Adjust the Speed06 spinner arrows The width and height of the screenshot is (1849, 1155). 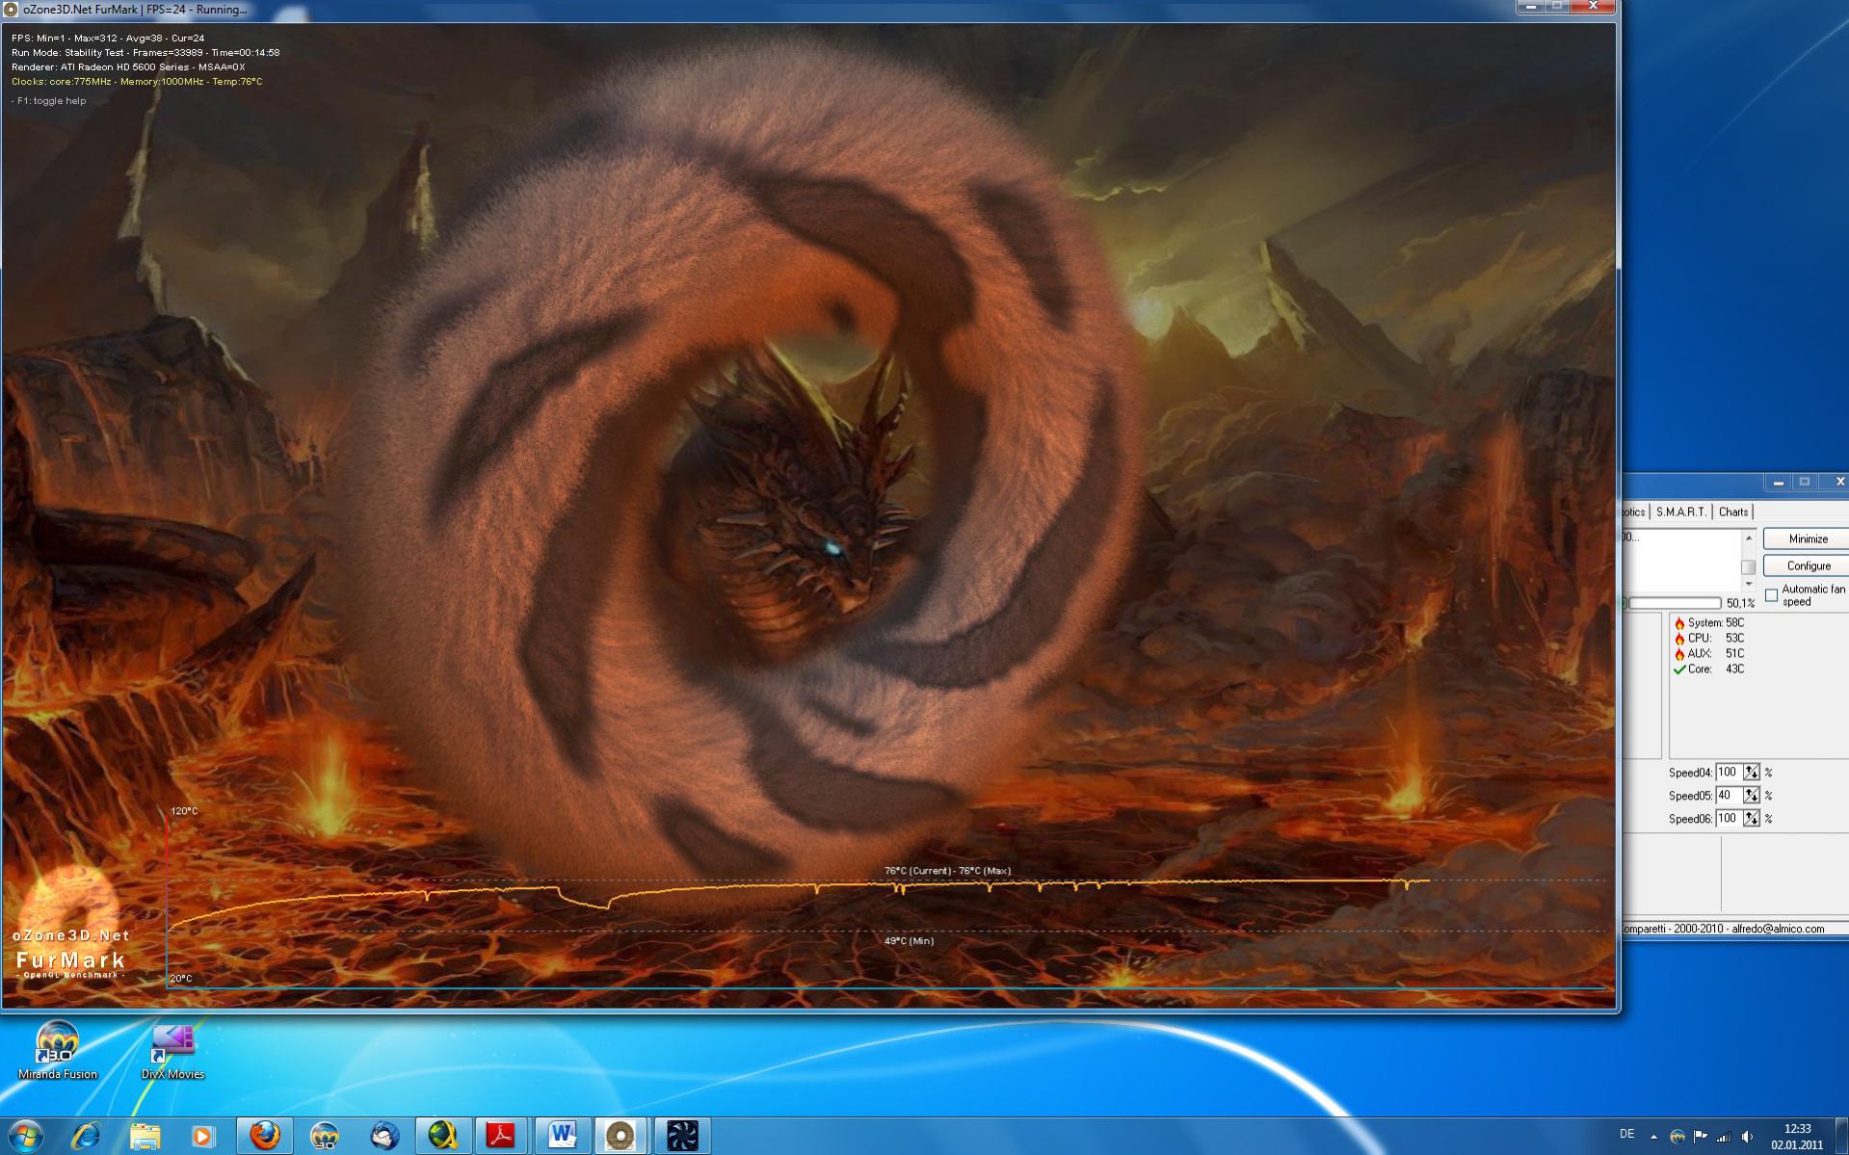[x=1752, y=818]
